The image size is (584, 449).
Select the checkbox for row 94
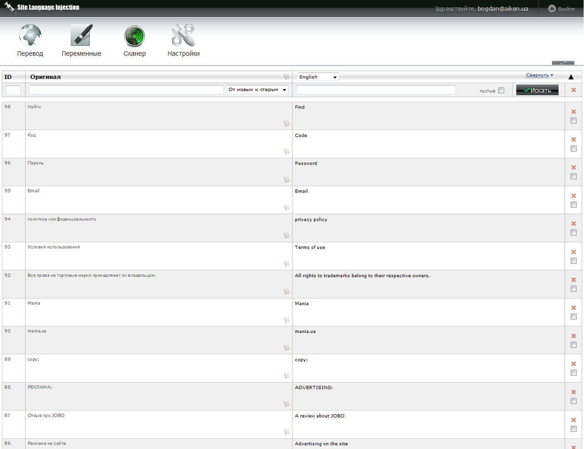pyautogui.click(x=574, y=233)
